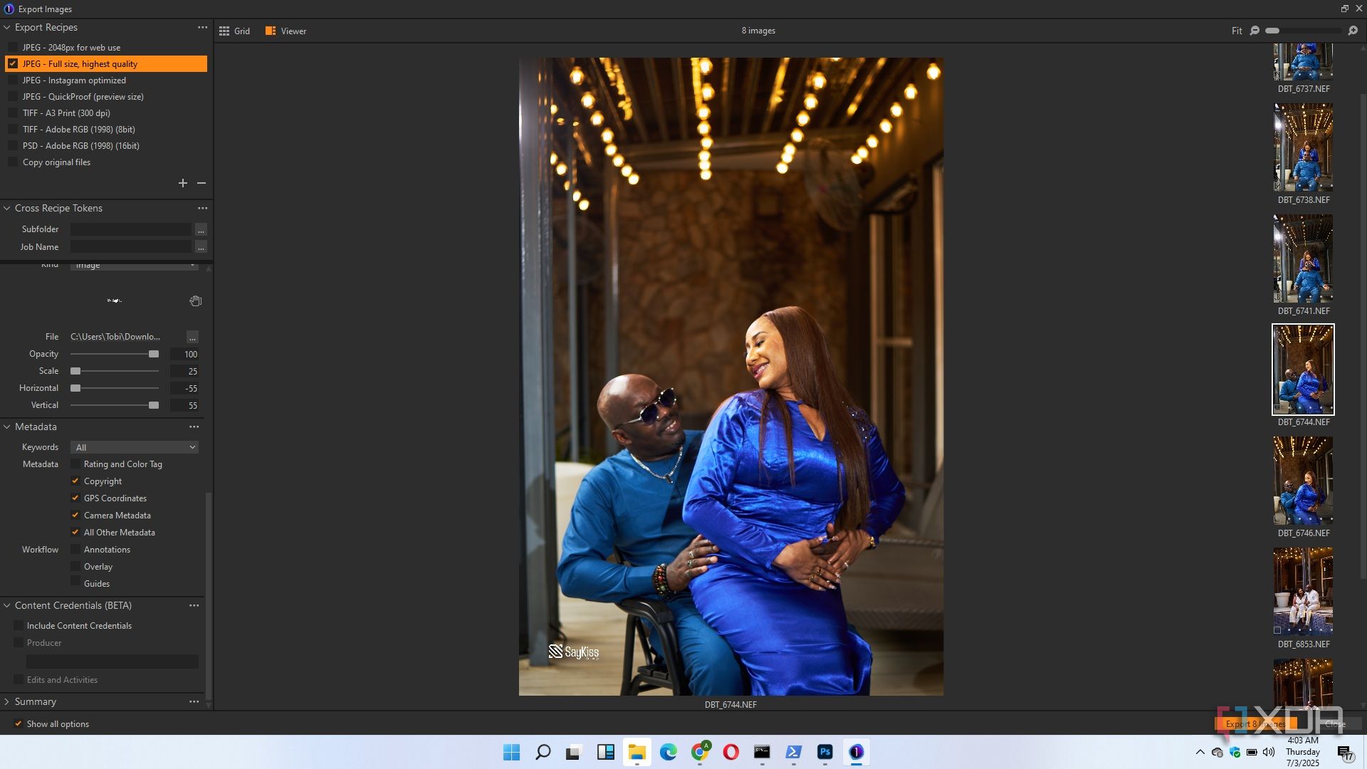Browse for watermark file path

click(192, 337)
